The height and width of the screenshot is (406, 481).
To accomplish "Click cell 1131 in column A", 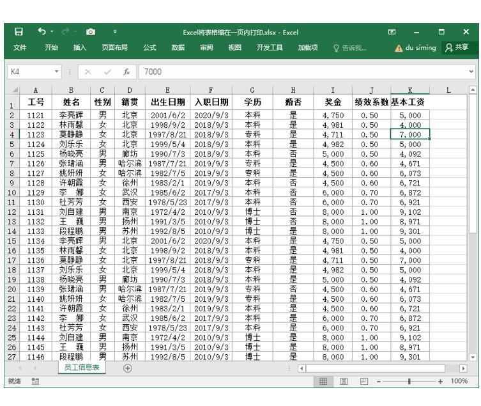I will 36,212.
